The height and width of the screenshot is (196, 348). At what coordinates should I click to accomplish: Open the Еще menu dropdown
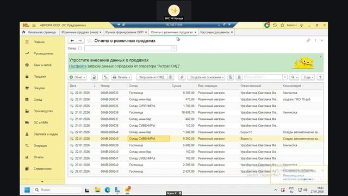coord(308,77)
